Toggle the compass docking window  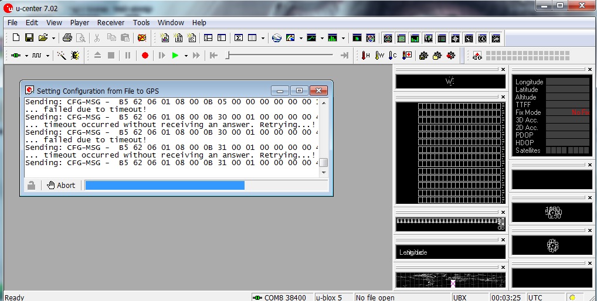pos(455,38)
